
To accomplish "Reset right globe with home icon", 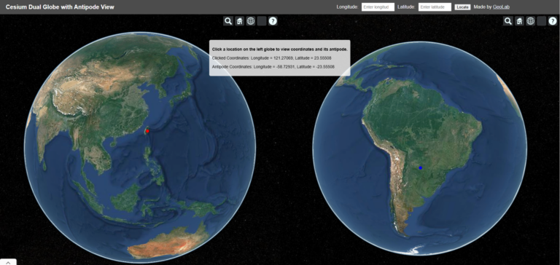I will point(519,21).
